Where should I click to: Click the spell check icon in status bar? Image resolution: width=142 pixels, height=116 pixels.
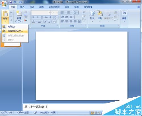[35, 113]
